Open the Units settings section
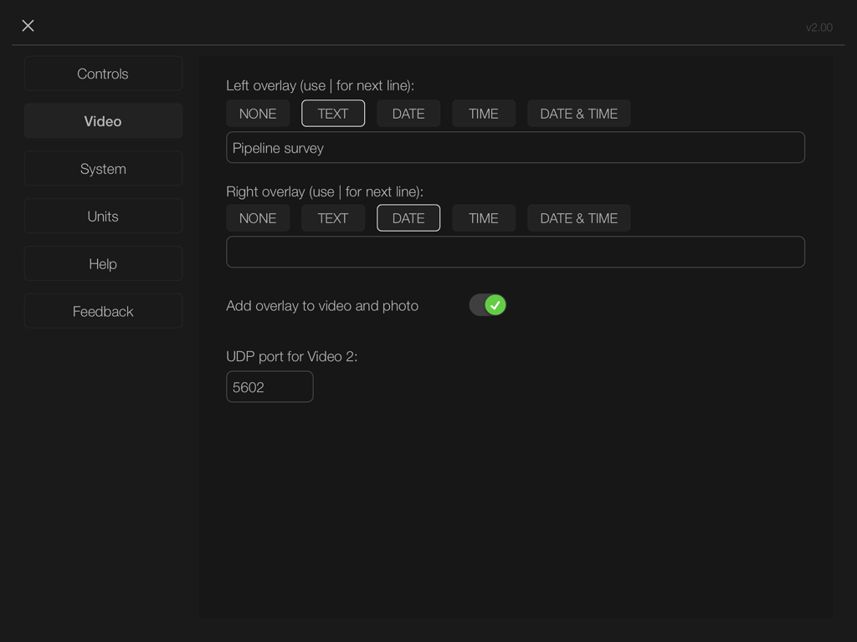 click(103, 216)
